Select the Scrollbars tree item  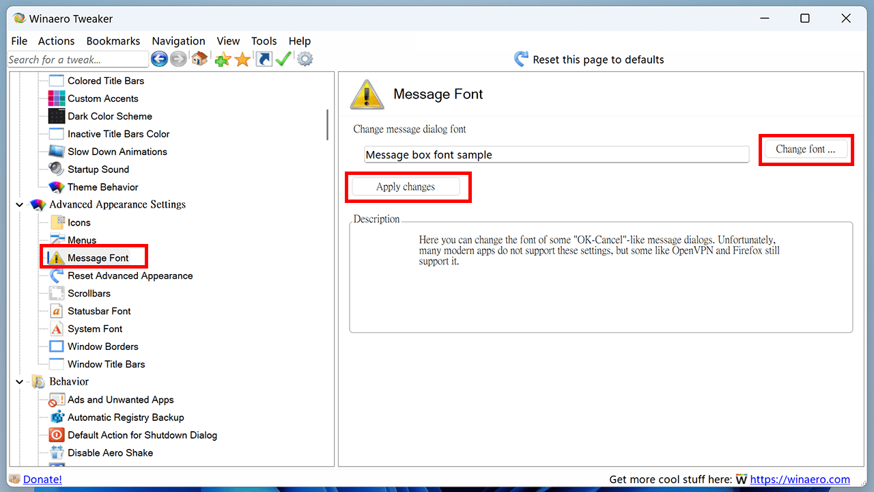point(89,293)
